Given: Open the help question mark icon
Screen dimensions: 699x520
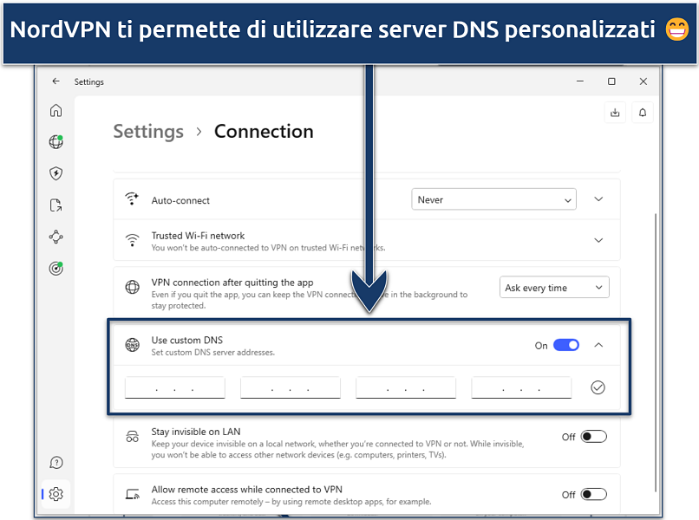Looking at the screenshot, I should click(56, 463).
